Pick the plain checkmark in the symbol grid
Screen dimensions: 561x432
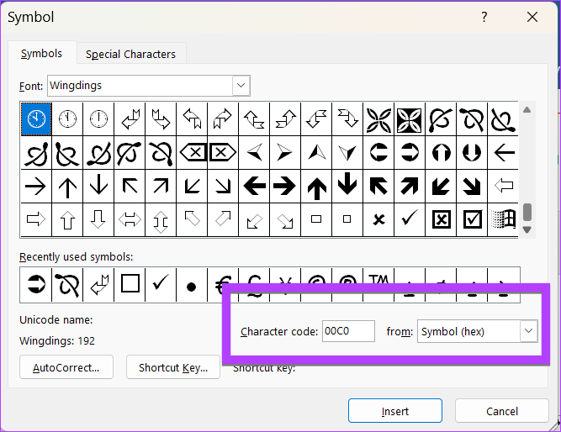(410, 219)
